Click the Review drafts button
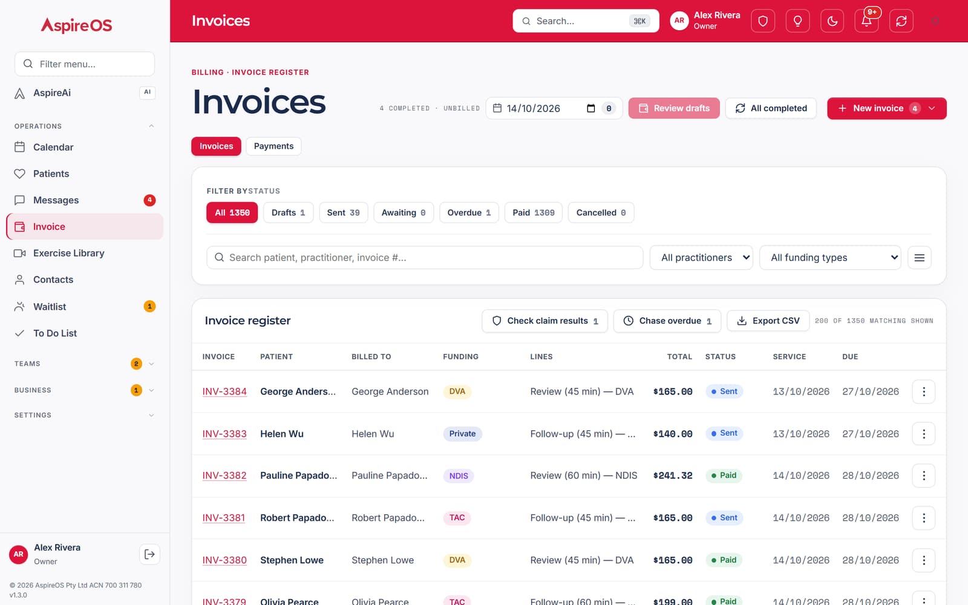 tap(674, 108)
